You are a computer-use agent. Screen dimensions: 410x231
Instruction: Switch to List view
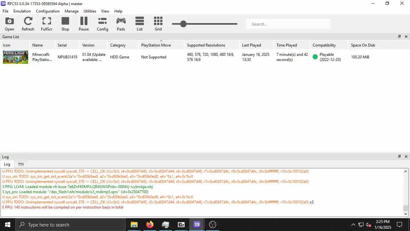pyautogui.click(x=140, y=24)
